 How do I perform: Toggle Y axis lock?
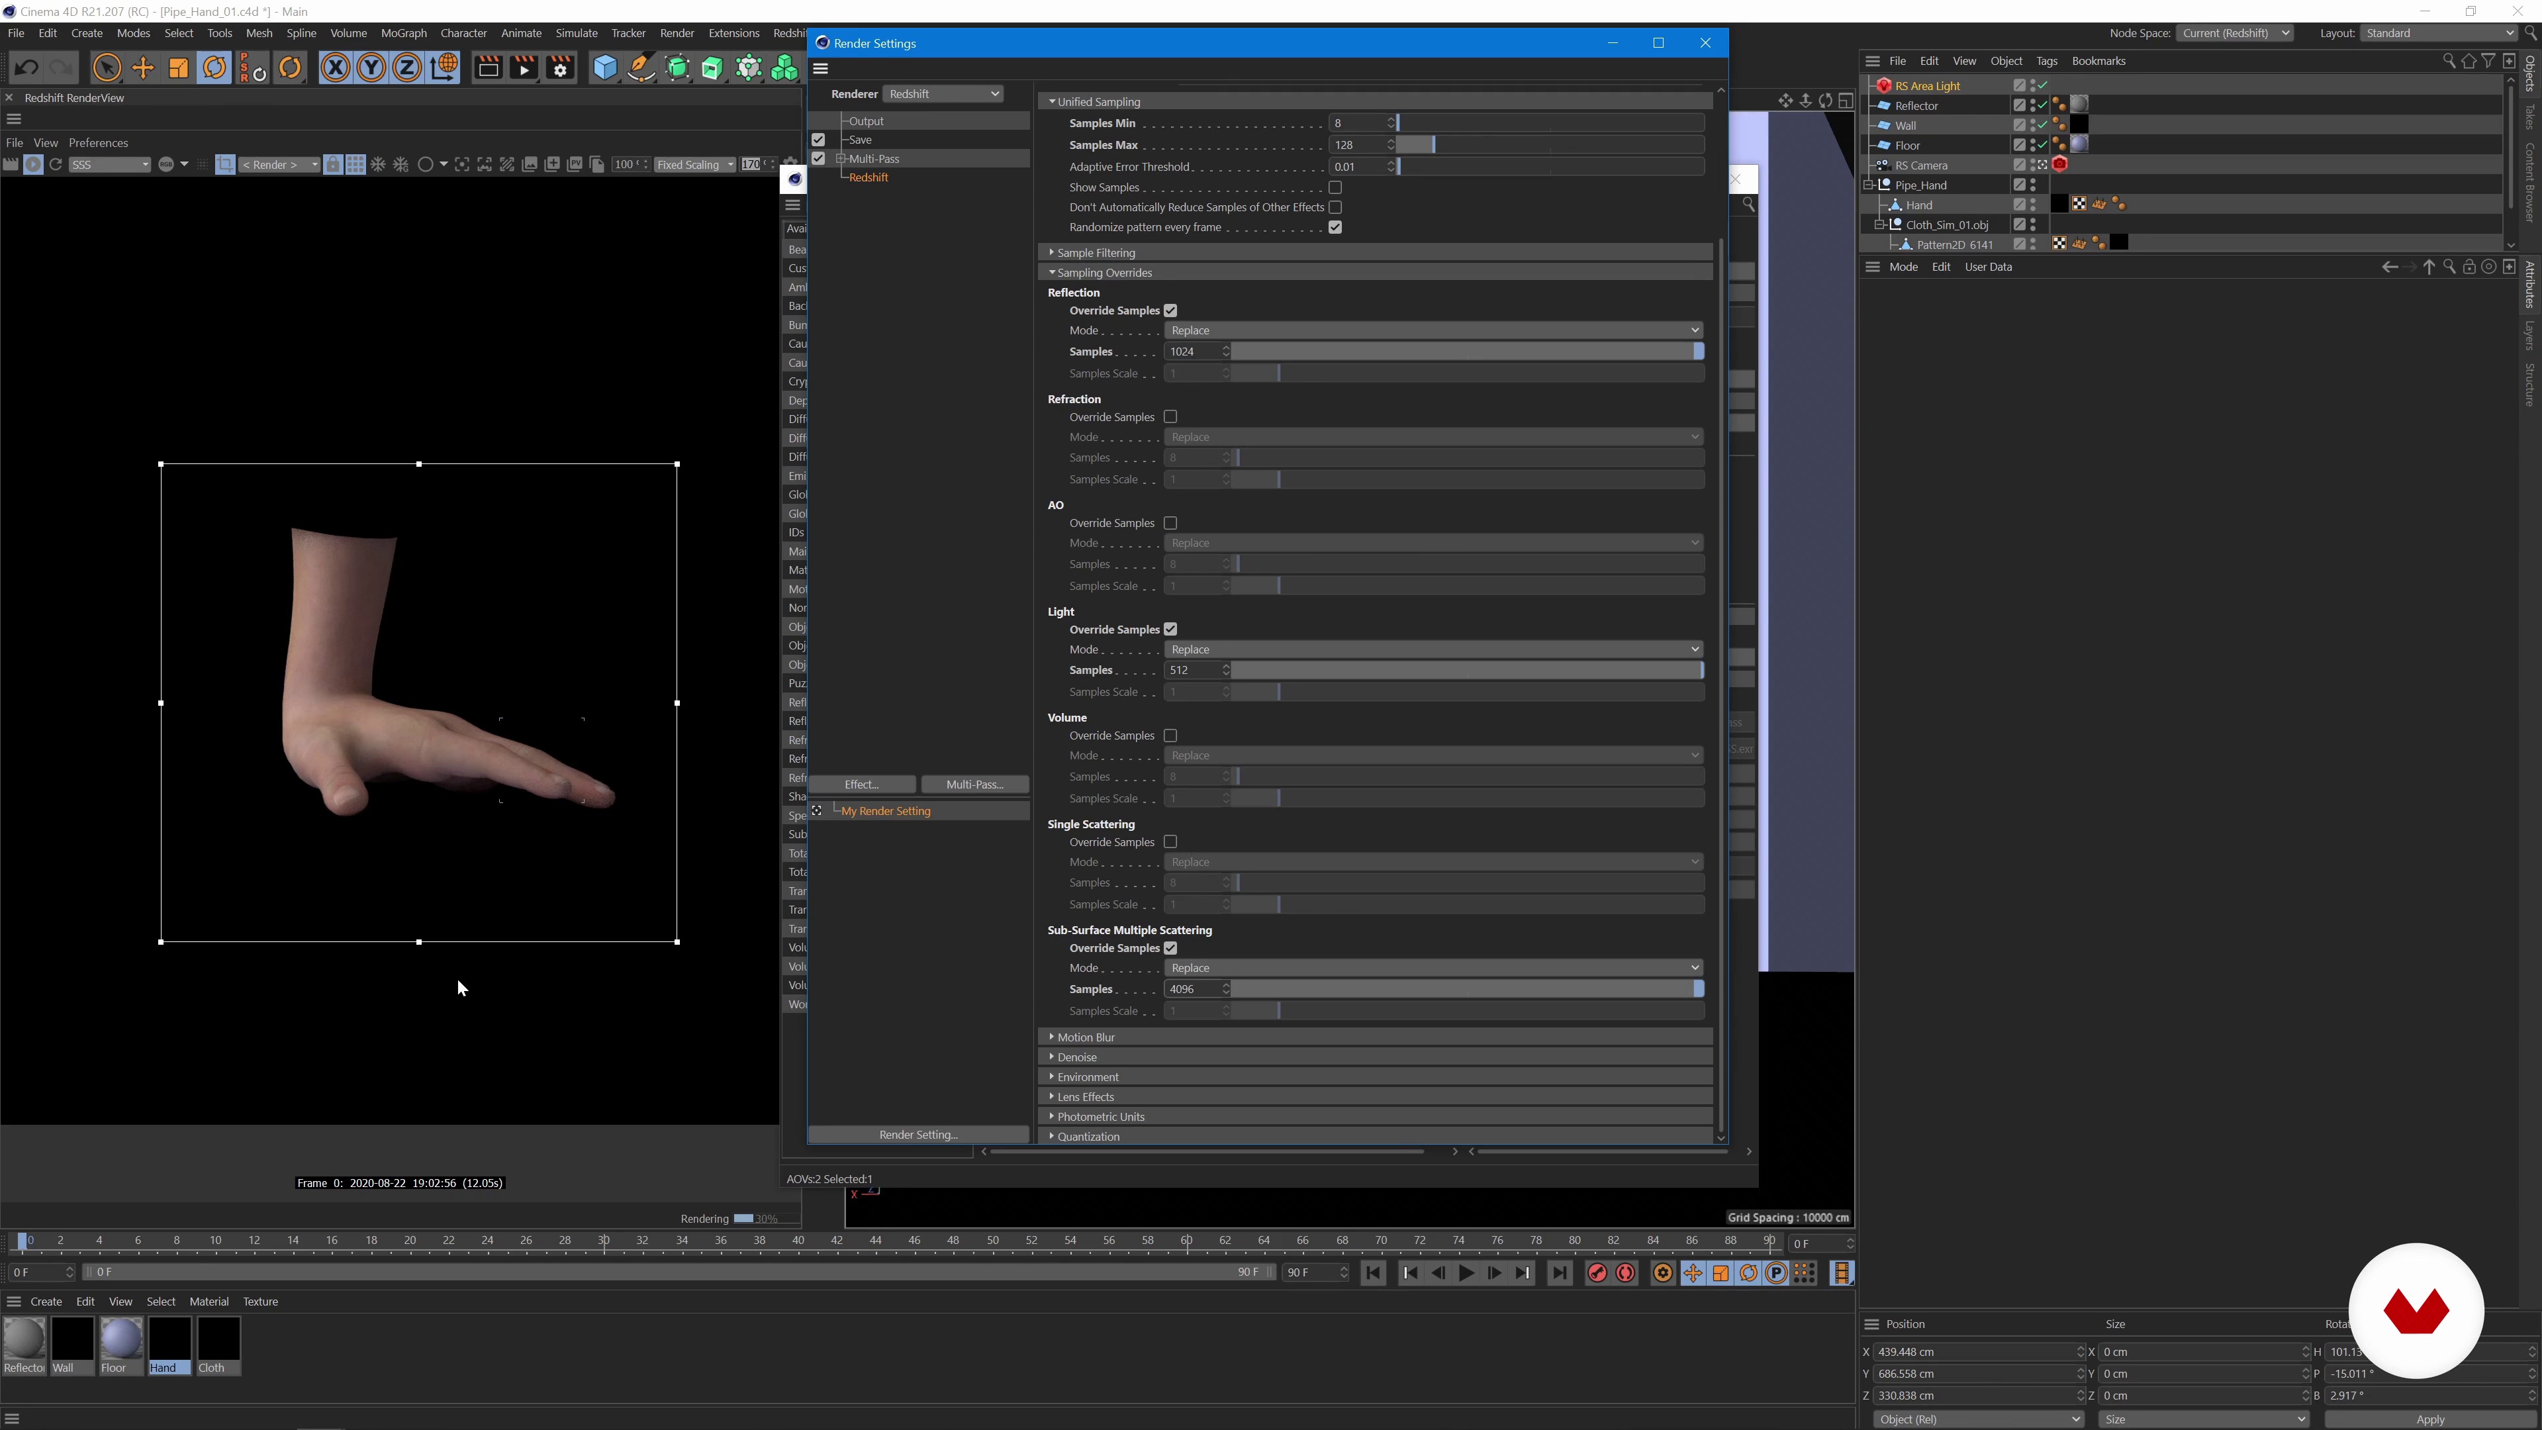[x=371, y=68]
